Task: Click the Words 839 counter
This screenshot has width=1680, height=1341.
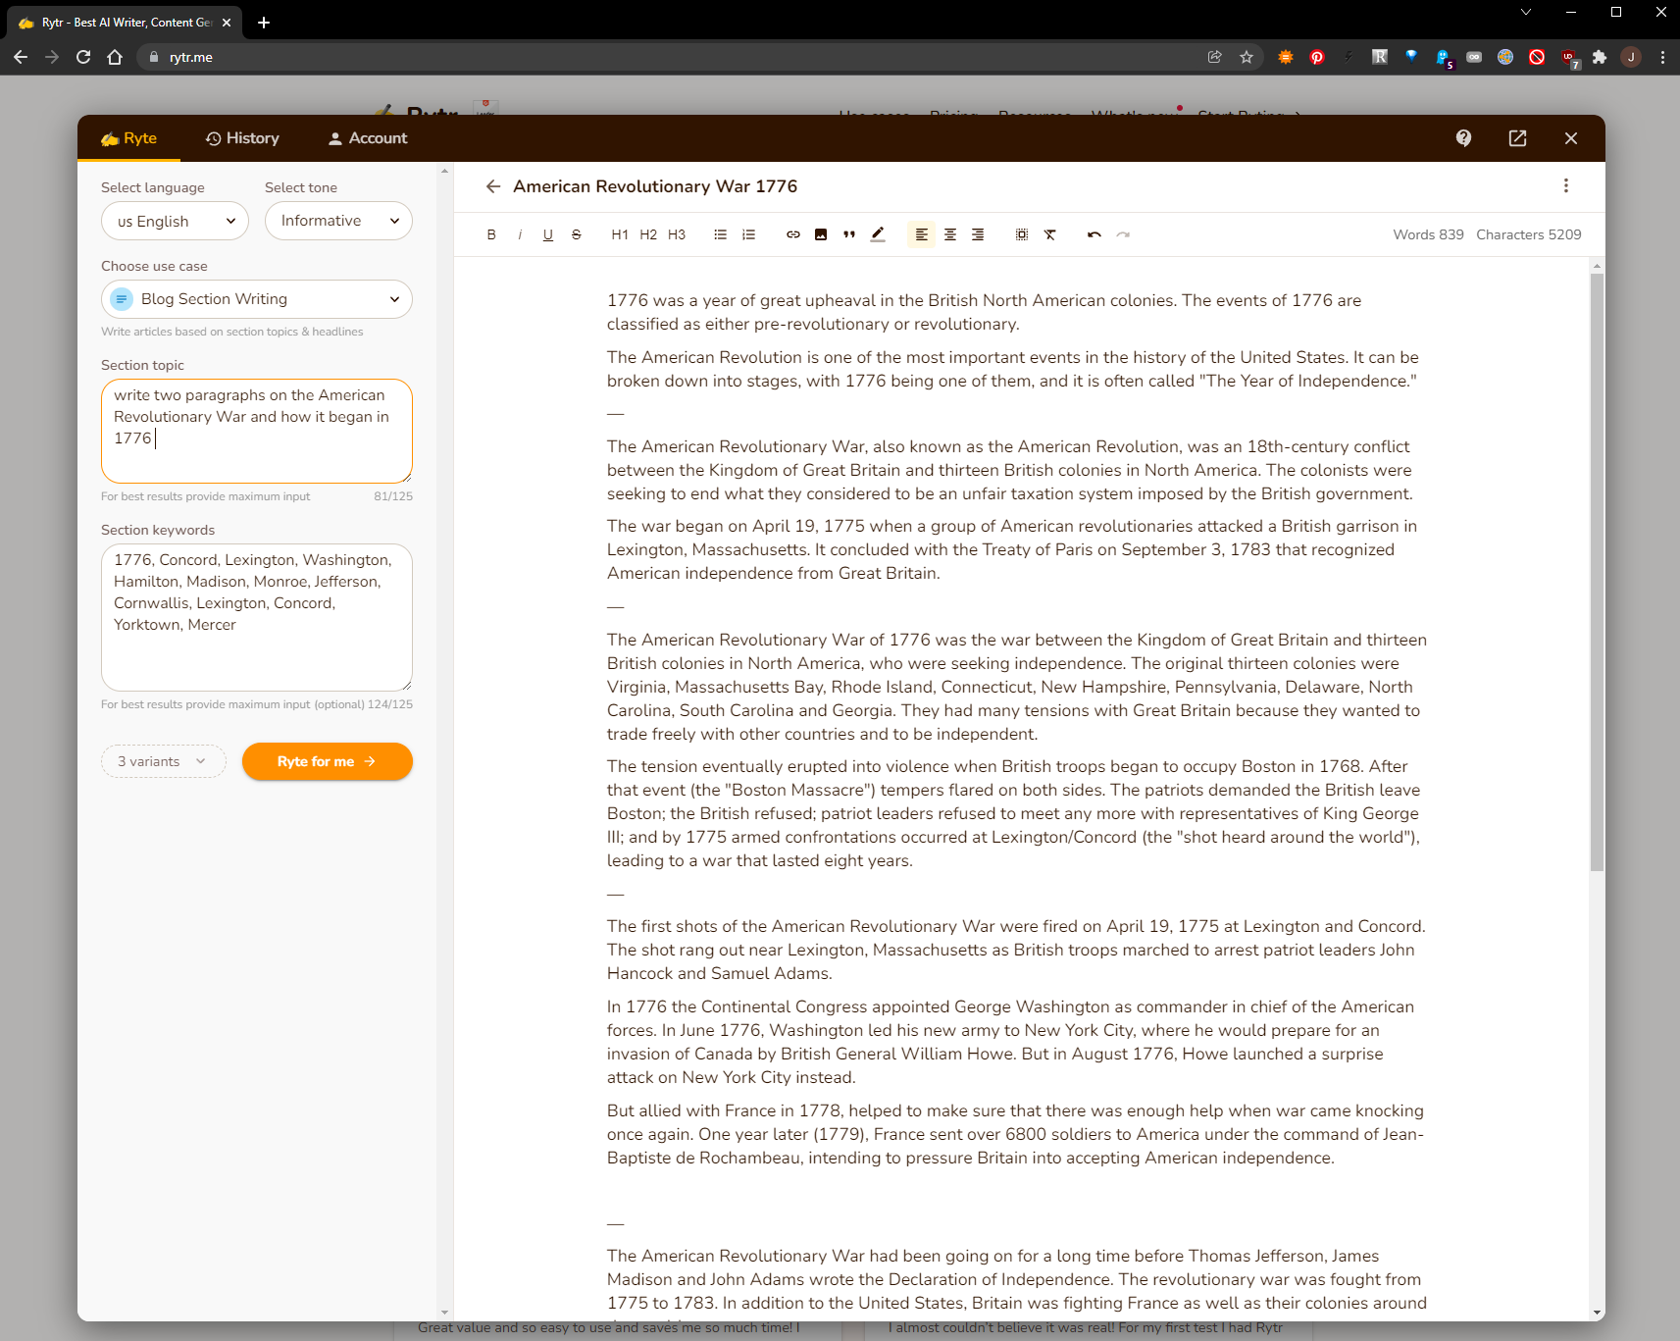Action: tap(1428, 234)
